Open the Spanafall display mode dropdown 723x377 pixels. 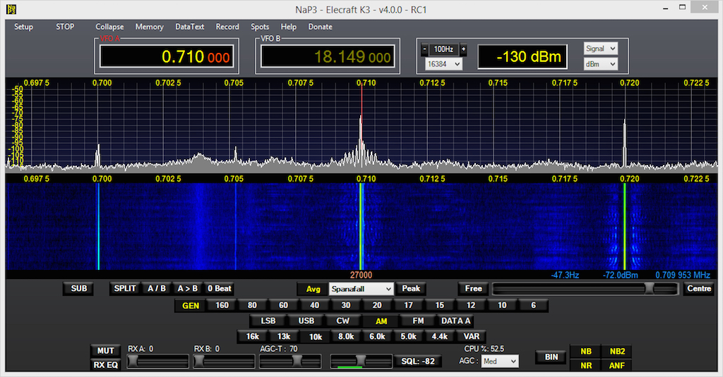pos(361,289)
